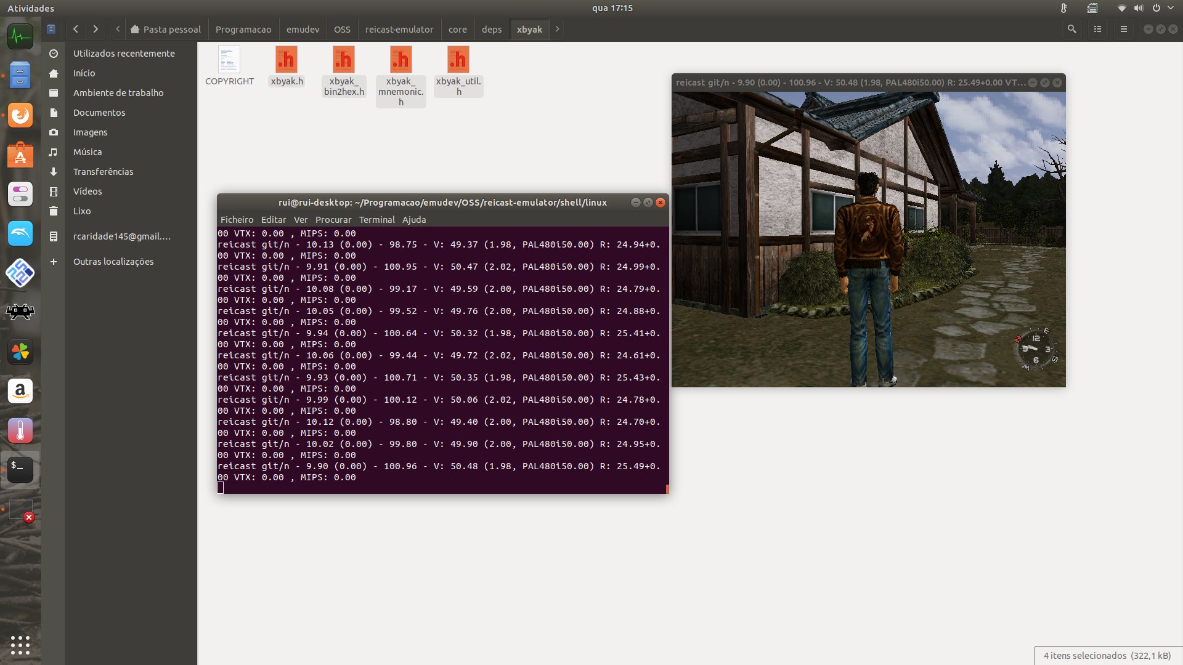Open system menu dropdown arrow in top bar
Viewport: 1183px width, 665px height.
[x=1171, y=8]
